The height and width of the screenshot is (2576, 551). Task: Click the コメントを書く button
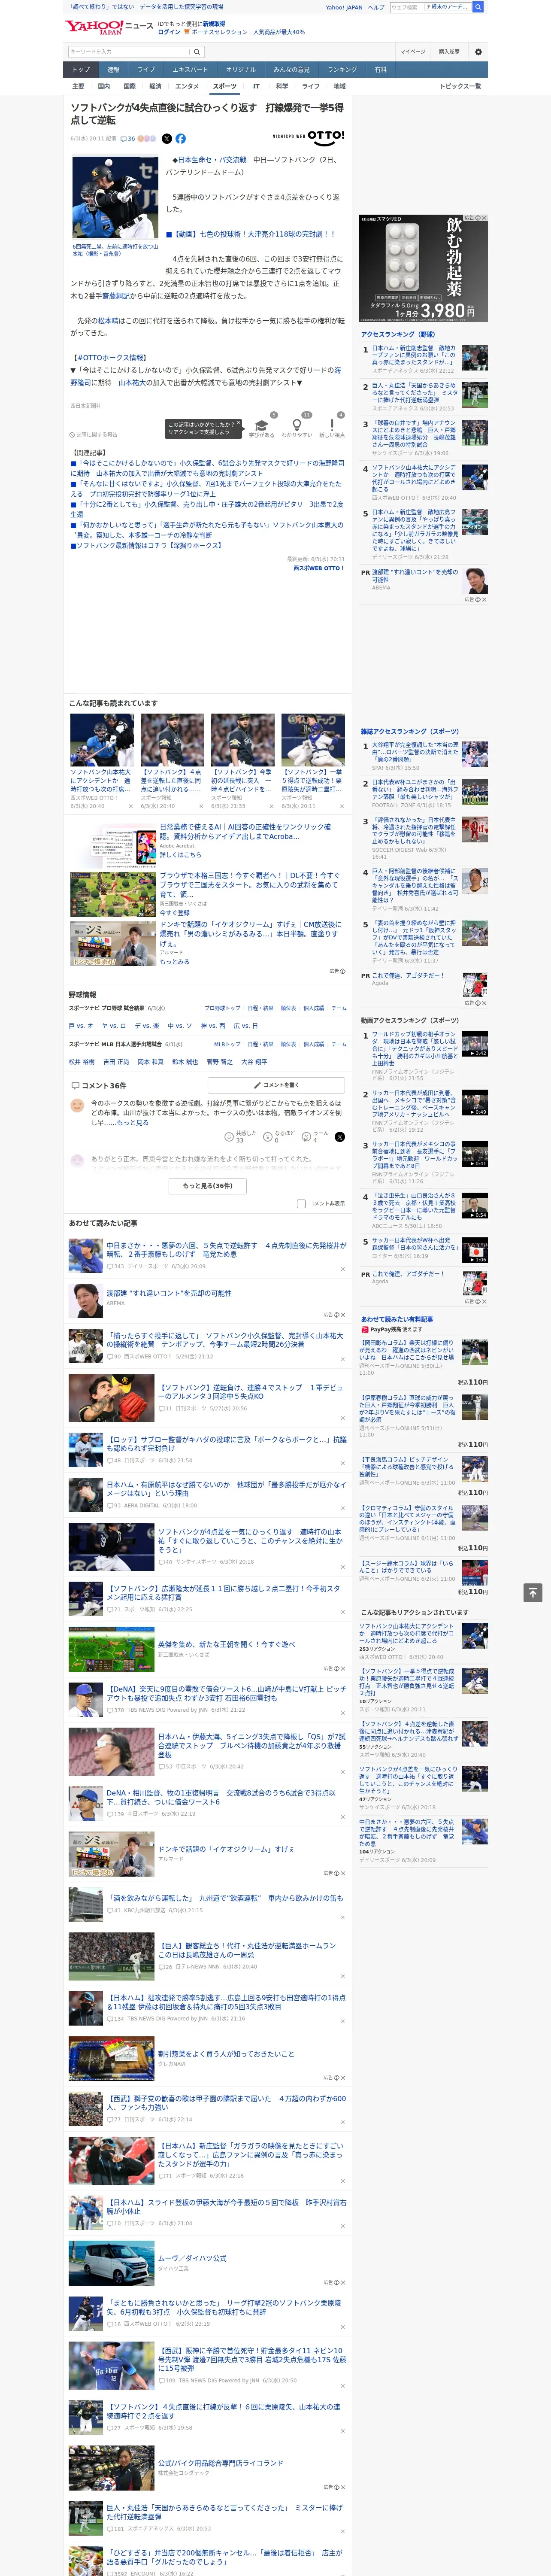(276, 1085)
